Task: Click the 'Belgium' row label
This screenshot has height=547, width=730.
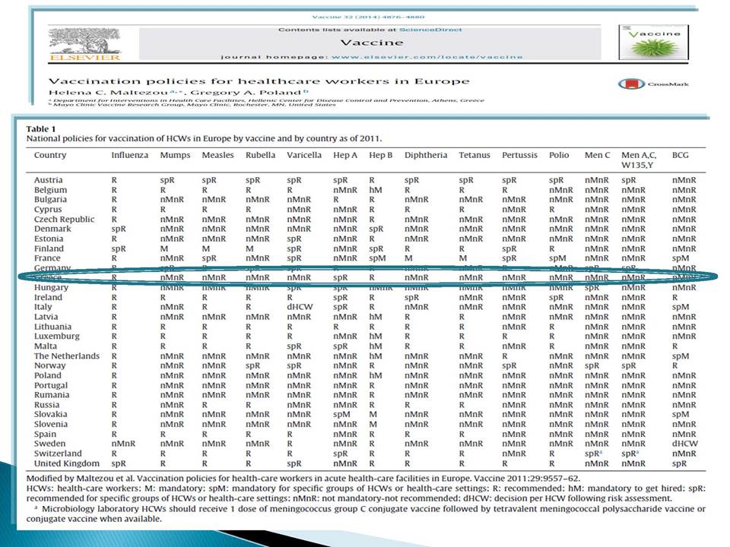Action: click(x=50, y=190)
